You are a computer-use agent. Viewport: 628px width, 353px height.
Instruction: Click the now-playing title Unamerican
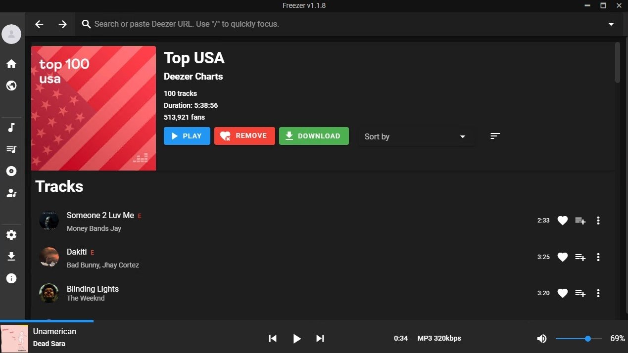pyautogui.click(x=54, y=331)
